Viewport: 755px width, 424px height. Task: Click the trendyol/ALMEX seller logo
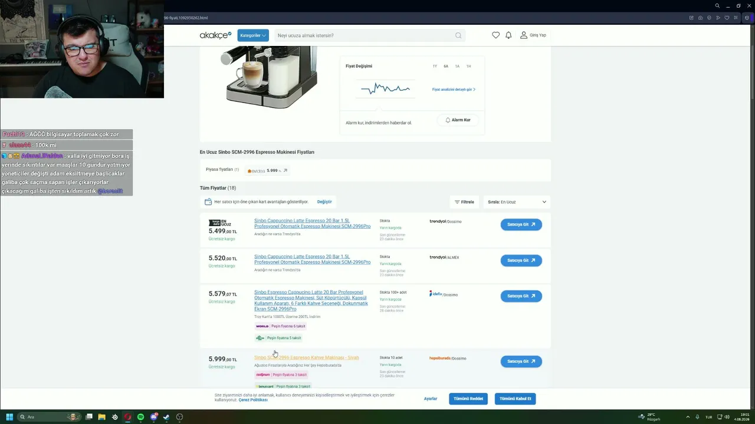444,257
